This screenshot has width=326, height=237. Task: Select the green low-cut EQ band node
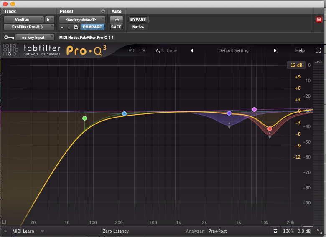point(84,118)
